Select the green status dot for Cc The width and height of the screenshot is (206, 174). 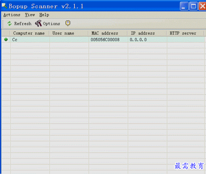coord(6,39)
